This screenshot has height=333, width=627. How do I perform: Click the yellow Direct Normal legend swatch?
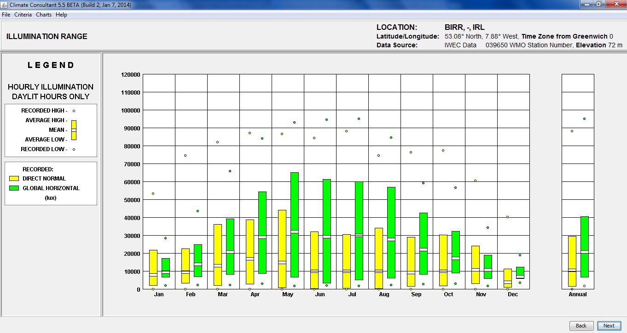coord(14,178)
